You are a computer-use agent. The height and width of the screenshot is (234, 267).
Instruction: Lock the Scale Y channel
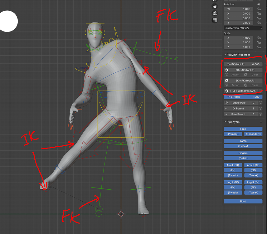click(x=259, y=42)
